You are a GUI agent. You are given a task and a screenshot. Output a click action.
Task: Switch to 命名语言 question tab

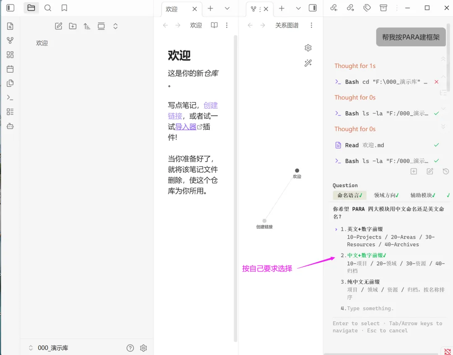pyautogui.click(x=349, y=196)
